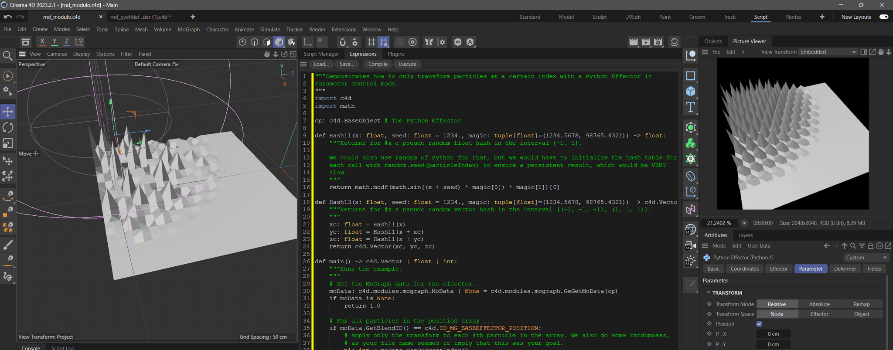Switch to the Sculpt layout

pyautogui.click(x=599, y=17)
